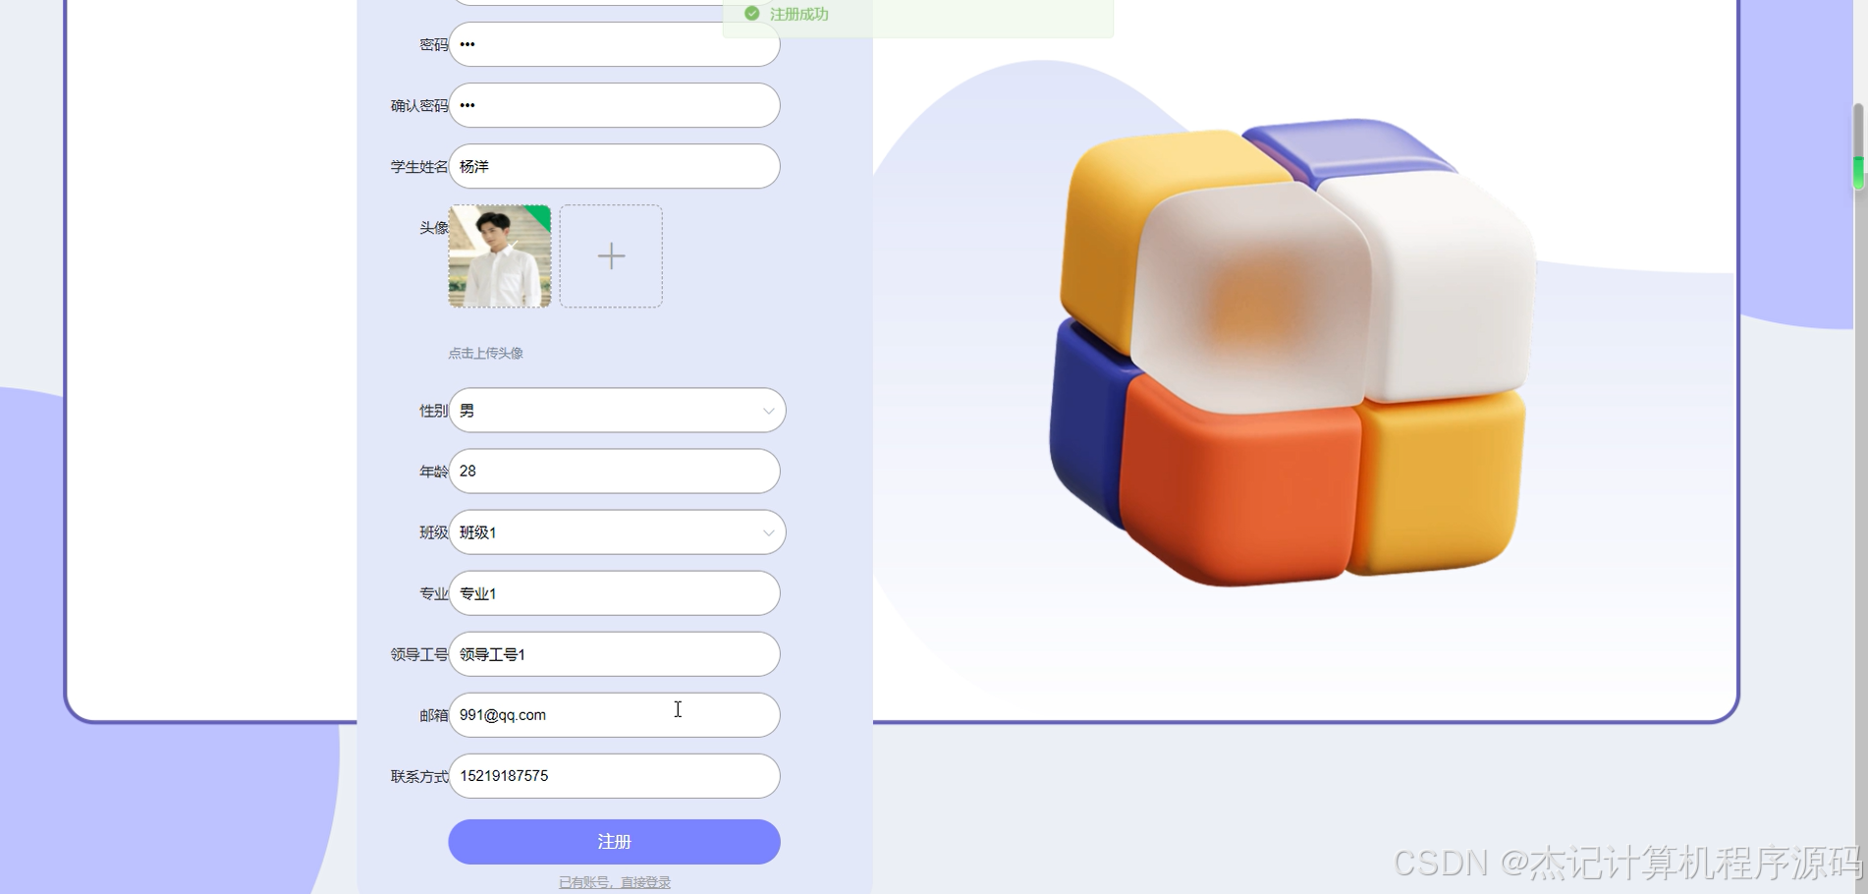Image resolution: width=1868 pixels, height=894 pixels.
Task: Click the 注册 register button
Action: [x=614, y=842]
